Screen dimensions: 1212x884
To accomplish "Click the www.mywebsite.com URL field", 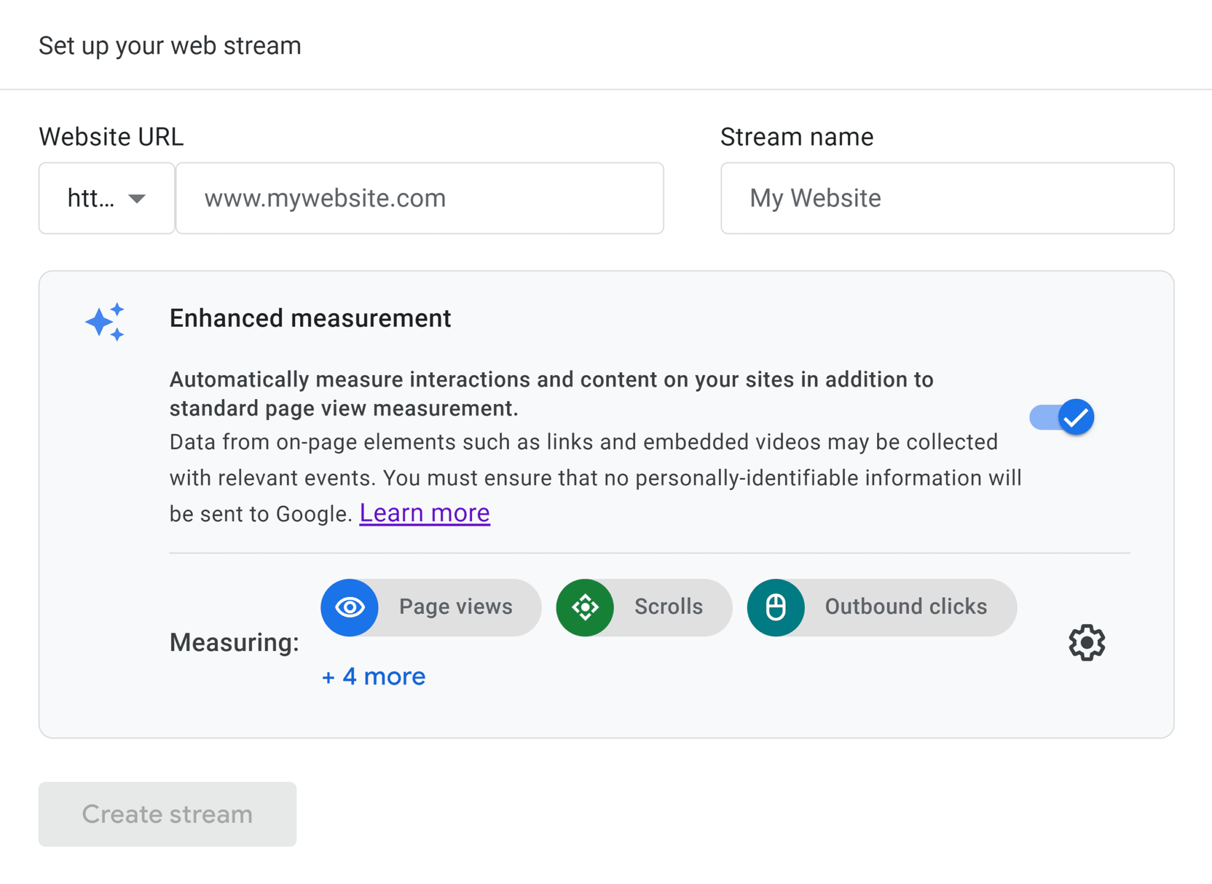I will (421, 198).
